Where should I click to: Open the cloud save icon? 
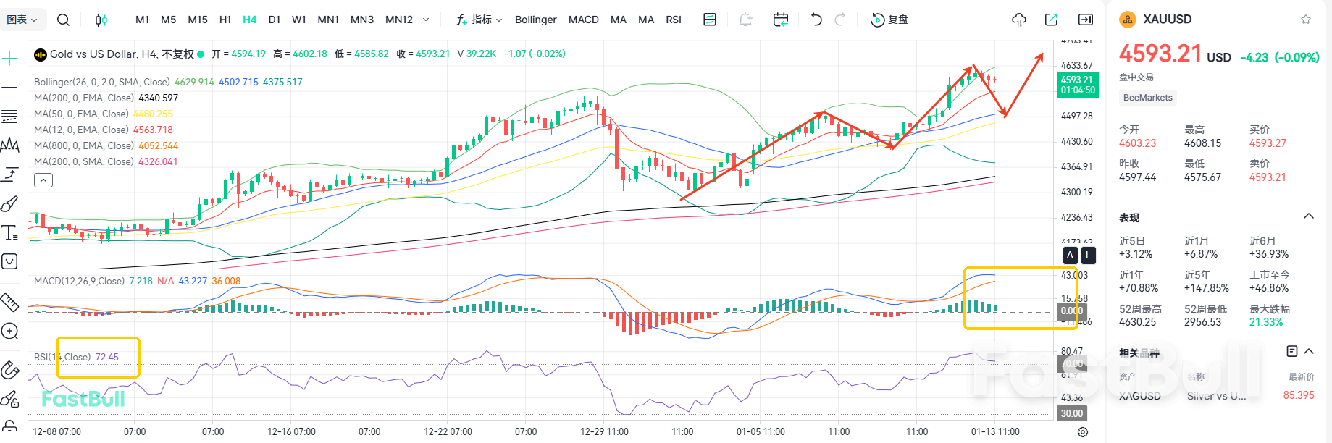click(1018, 20)
